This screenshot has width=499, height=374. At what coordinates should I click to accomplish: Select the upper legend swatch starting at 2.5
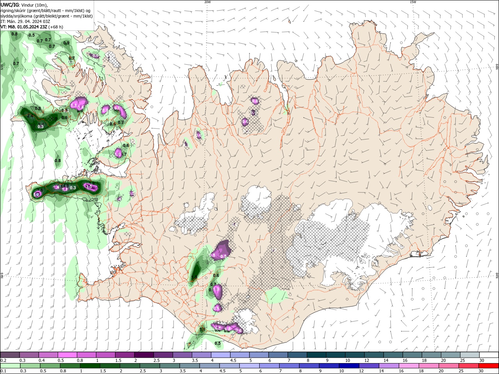[x=163, y=355]
